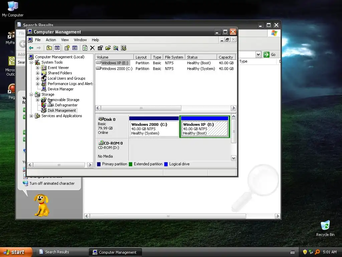Click Go button in Search Results window

point(270,55)
